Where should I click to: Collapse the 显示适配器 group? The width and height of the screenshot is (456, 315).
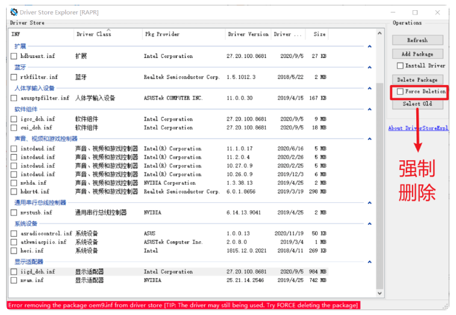point(370,262)
